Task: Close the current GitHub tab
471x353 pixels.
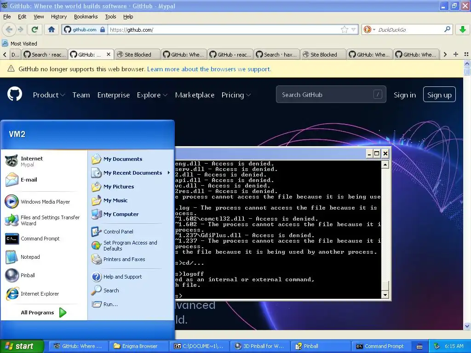Action: click(109, 54)
